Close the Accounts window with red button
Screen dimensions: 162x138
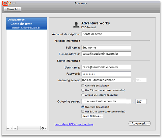click(5, 3)
